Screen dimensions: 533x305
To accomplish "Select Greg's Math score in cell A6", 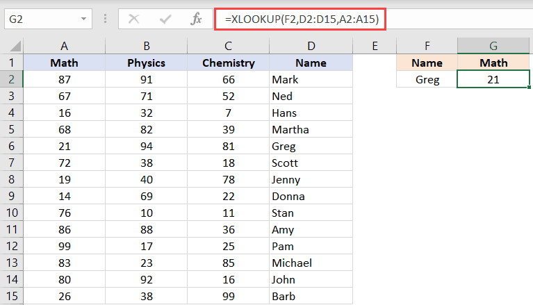I will tap(64, 146).
